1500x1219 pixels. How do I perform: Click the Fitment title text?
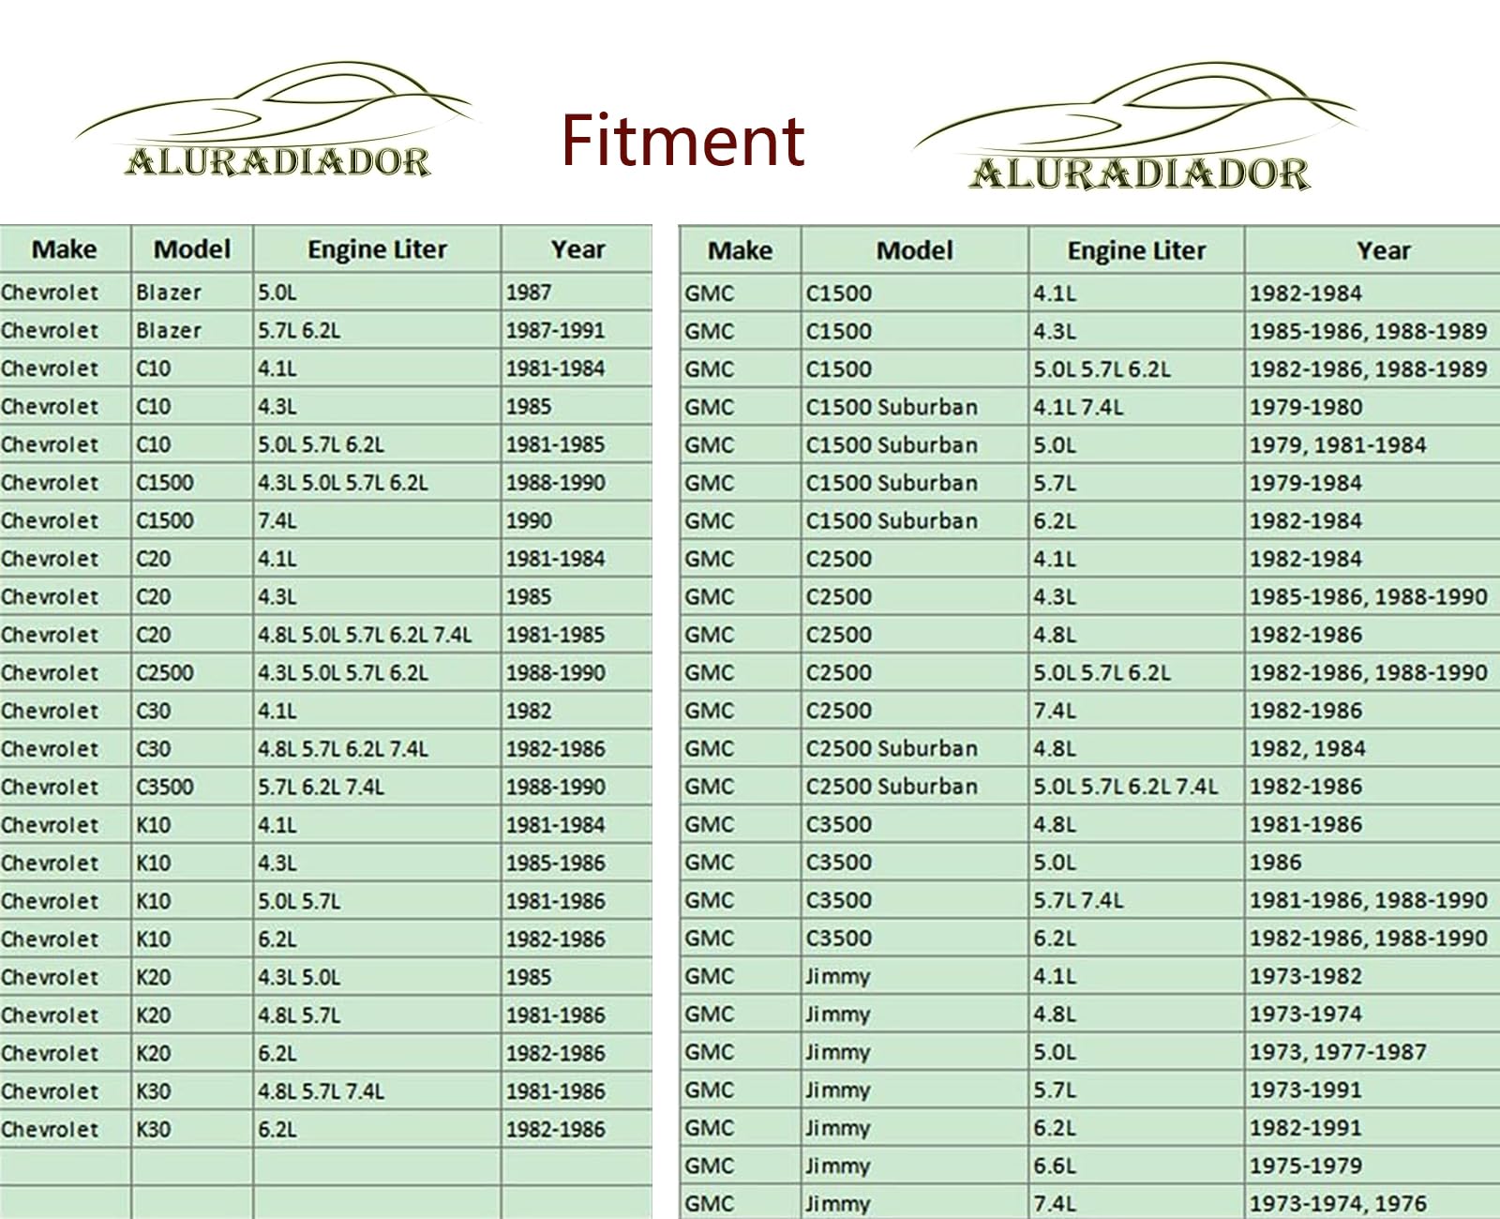coord(682,141)
